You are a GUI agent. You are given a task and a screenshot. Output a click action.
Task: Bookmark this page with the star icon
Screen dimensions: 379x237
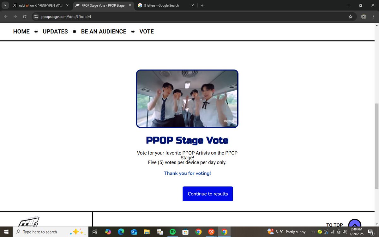point(351,17)
